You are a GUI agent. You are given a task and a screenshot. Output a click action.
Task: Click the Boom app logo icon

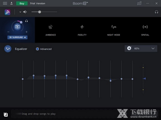coord(8,12)
